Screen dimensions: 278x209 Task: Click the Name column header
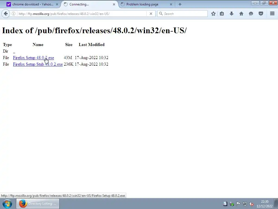pyautogui.click(x=38, y=45)
